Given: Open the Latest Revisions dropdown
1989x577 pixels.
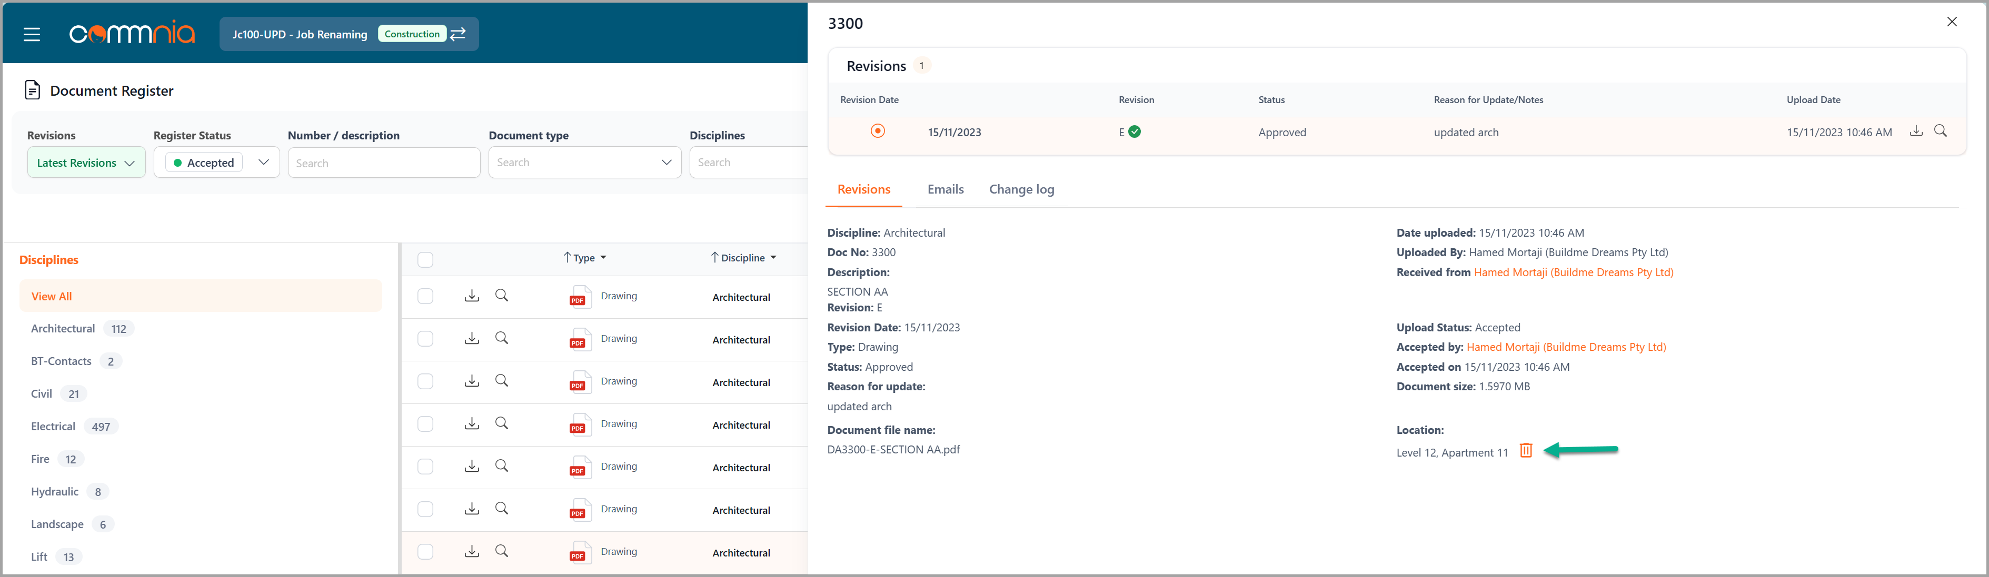Looking at the screenshot, I should pyautogui.click(x=86, y=163).
